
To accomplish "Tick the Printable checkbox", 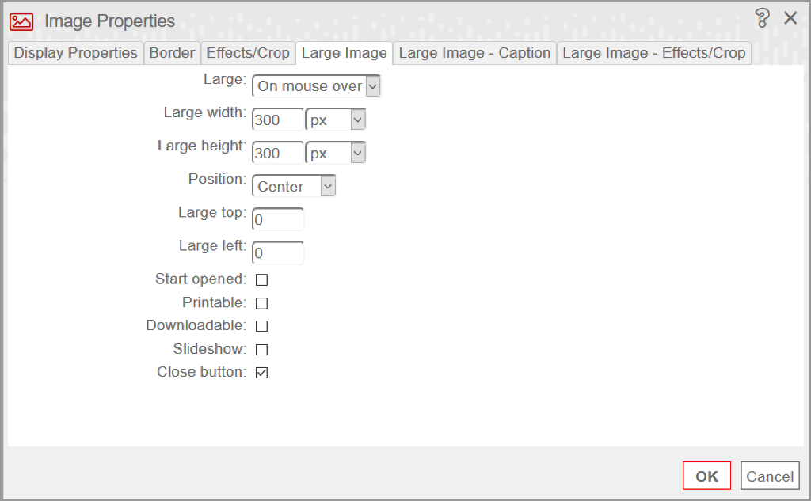I will coord(261,303).
